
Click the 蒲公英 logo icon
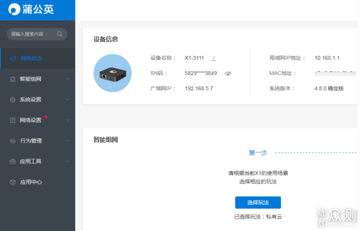pos(14,10)
